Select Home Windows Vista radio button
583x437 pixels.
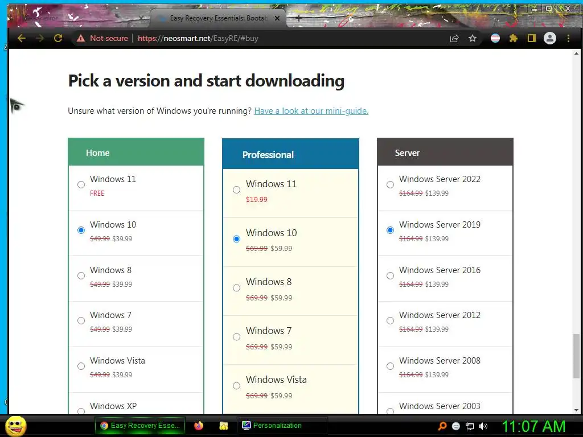click(x=81, y=366)
